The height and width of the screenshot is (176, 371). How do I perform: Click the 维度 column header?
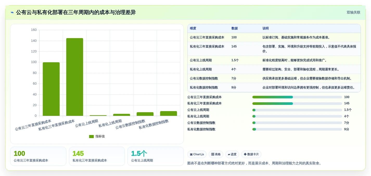193,29
